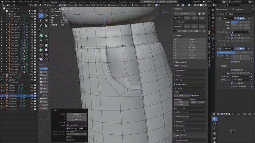
Task: Expand the CopyPaste UV panel
Action: [174, 62]
